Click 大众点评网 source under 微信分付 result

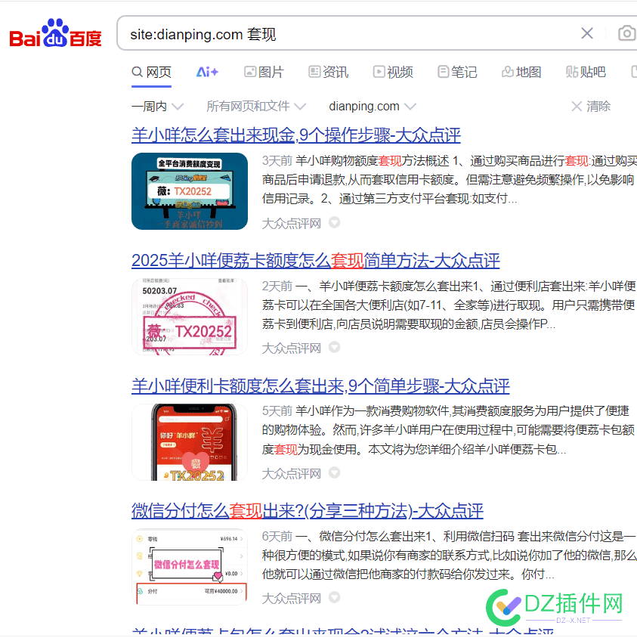292,599
